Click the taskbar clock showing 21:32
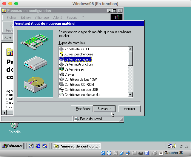Image resolution: width=191 pixels, height=157 pixels. pyautogui.click(x=184, y=146)
